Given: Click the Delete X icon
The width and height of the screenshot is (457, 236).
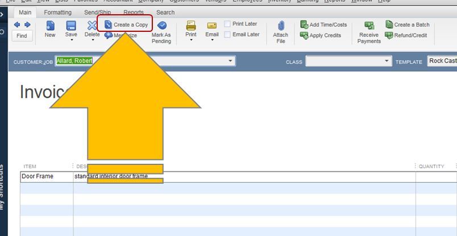Looking at the screenshot, I should [x=92, y=26].
